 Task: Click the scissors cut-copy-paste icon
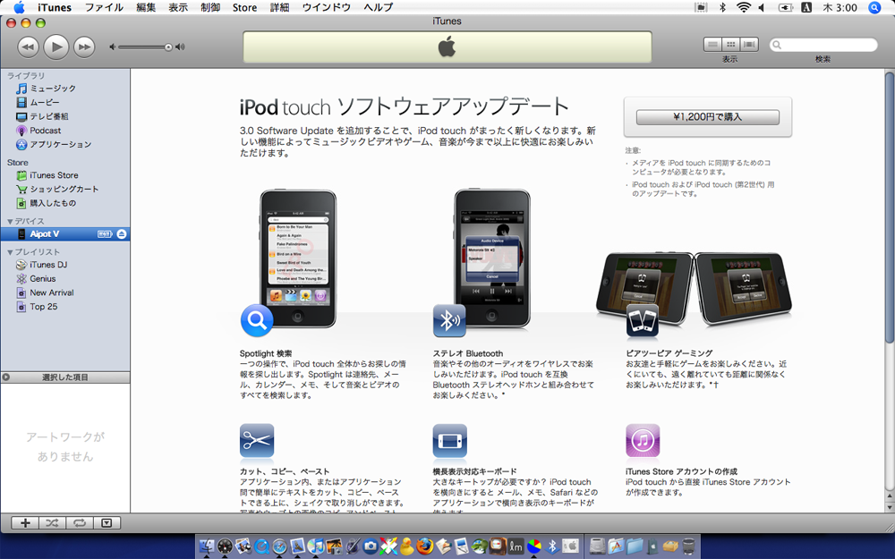[x=257, y=440]
